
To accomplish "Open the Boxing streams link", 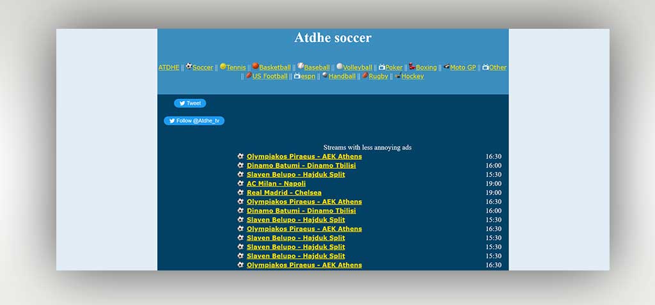I will (x=426, y=67).
